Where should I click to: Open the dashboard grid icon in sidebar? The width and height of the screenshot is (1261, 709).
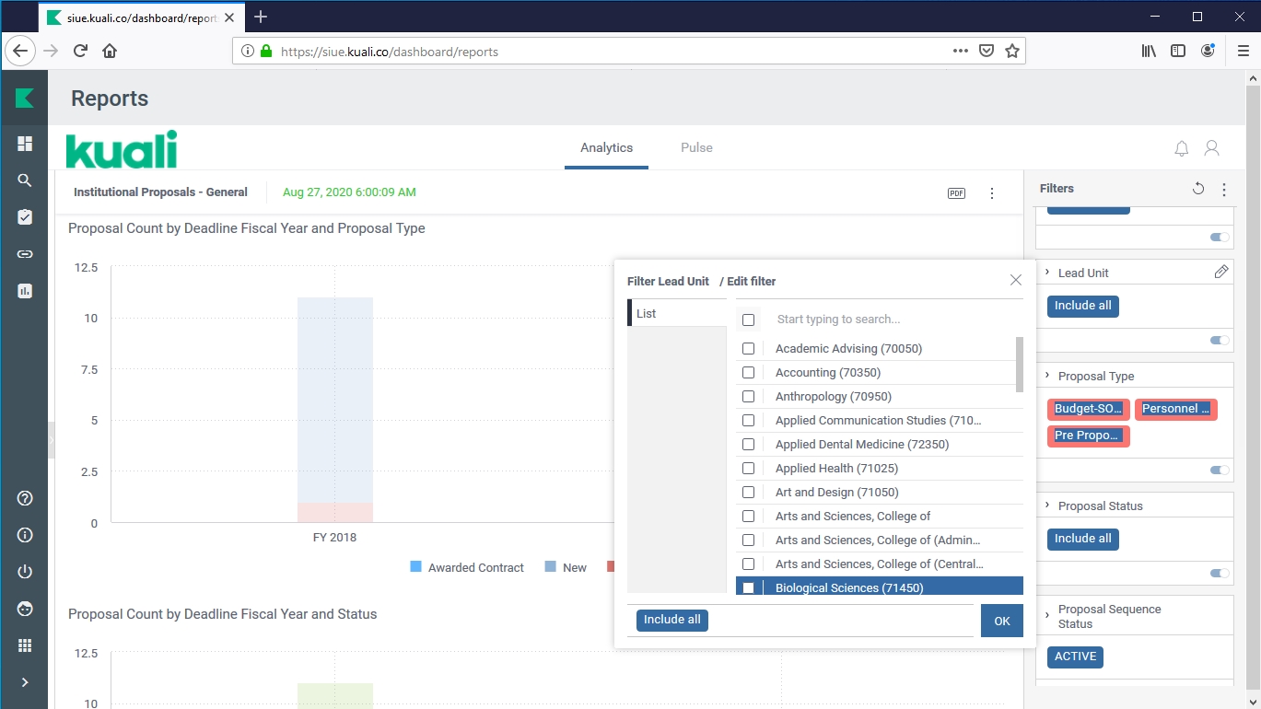point(25,144)
